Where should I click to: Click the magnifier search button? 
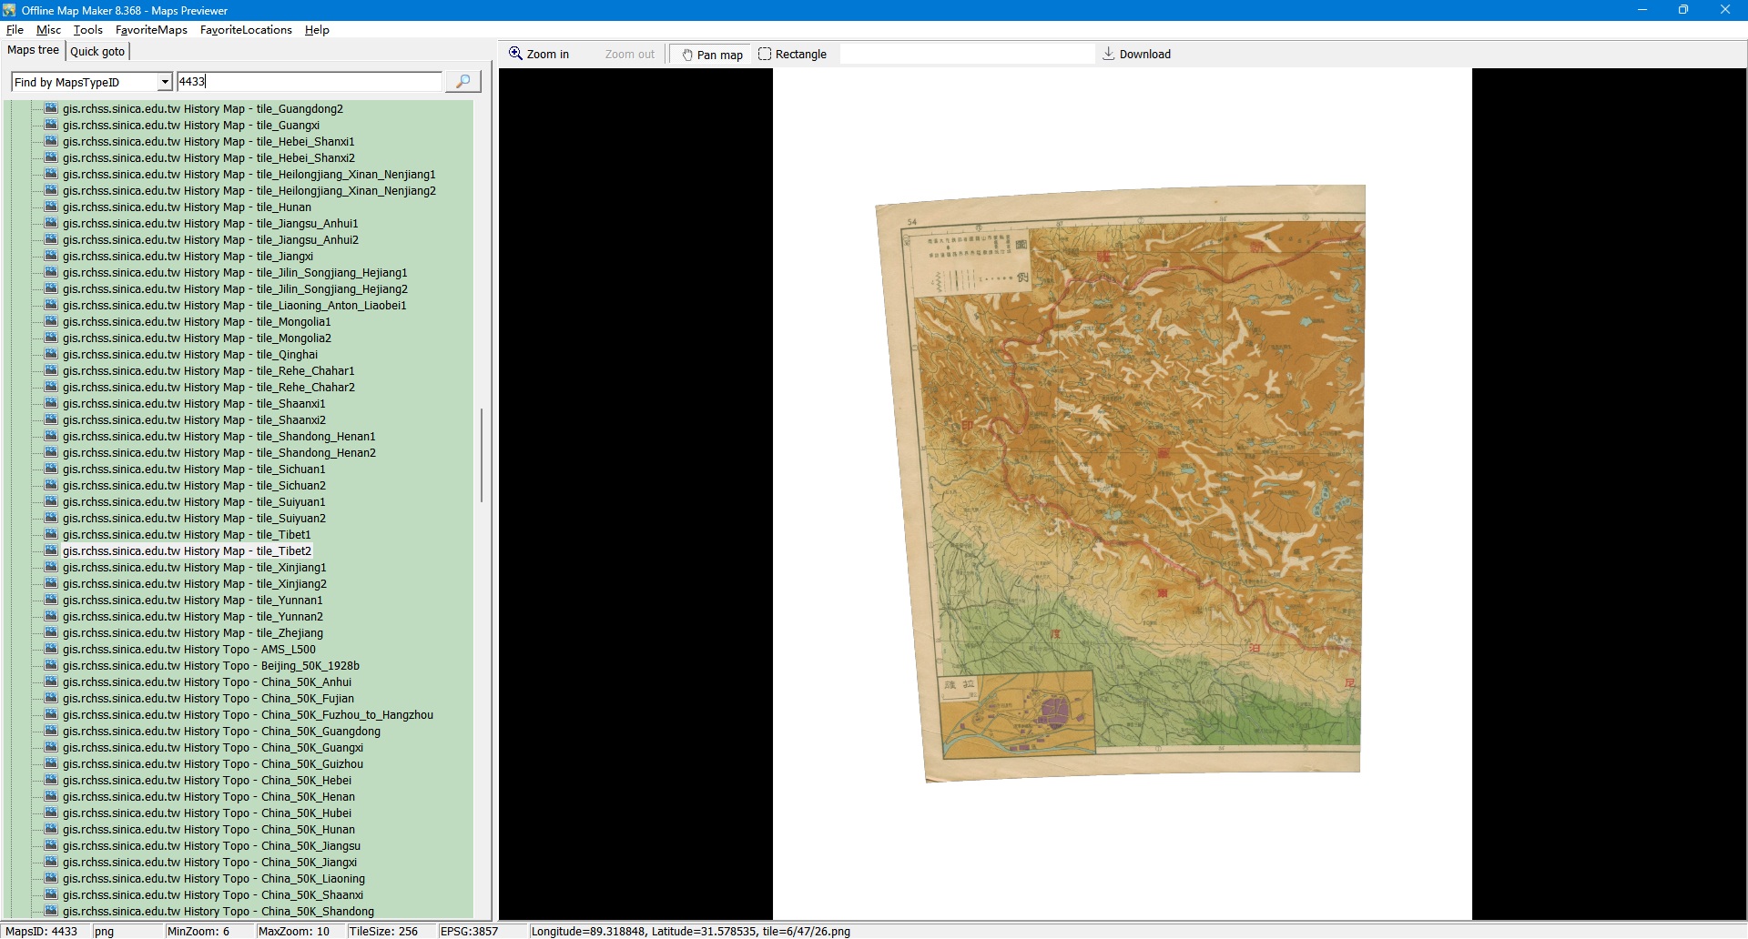click(x=462, y=82)
